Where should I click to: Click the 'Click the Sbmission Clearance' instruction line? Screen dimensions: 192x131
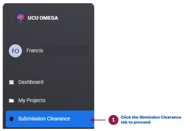point(151,117)
